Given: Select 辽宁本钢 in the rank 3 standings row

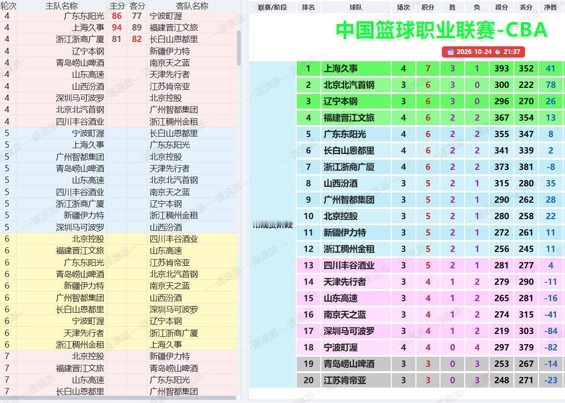Looking at the screenshot, I should tap(341, 101).
